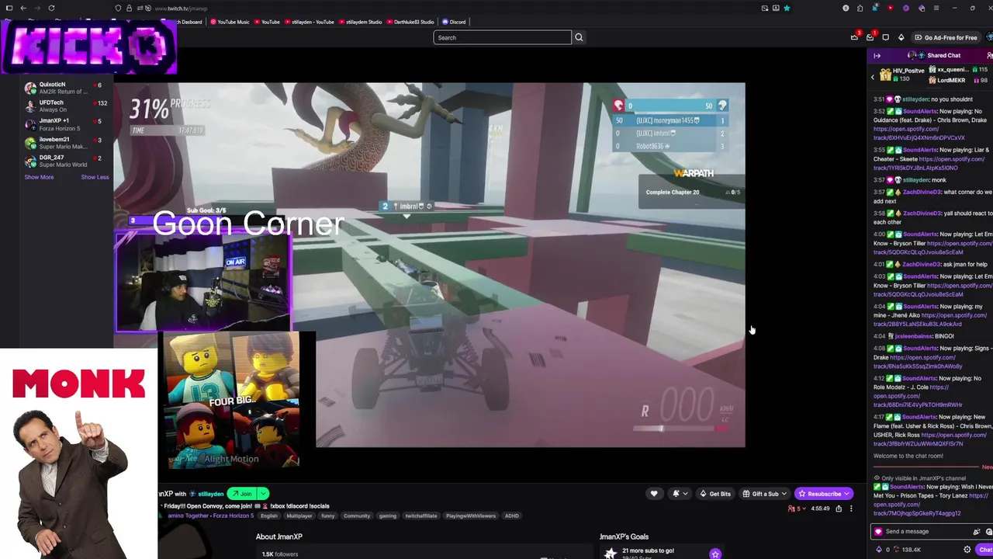Open the YouTube bookmark
This screenshot has height=559, width=993.
click(267, 22)
